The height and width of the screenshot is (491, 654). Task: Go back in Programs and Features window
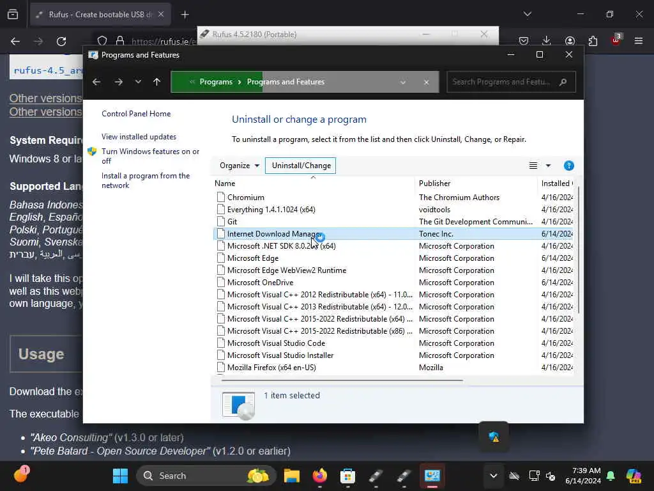(96, 82)
